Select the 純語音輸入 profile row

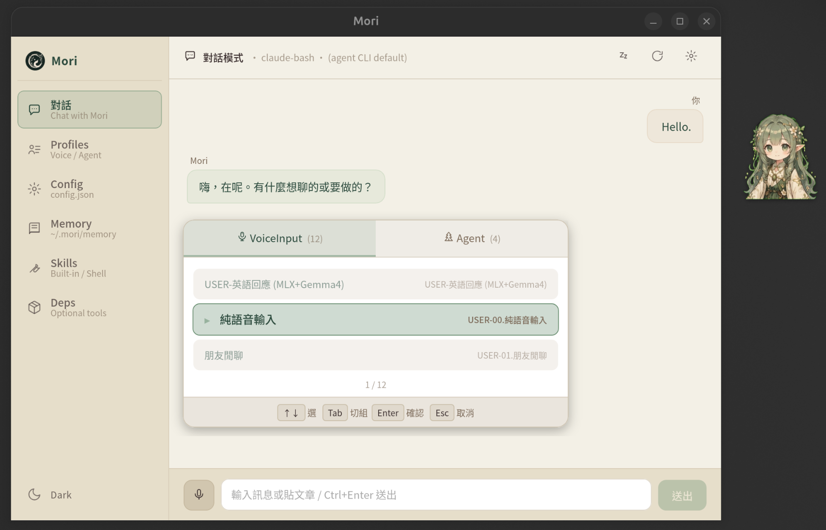point(376,320)
